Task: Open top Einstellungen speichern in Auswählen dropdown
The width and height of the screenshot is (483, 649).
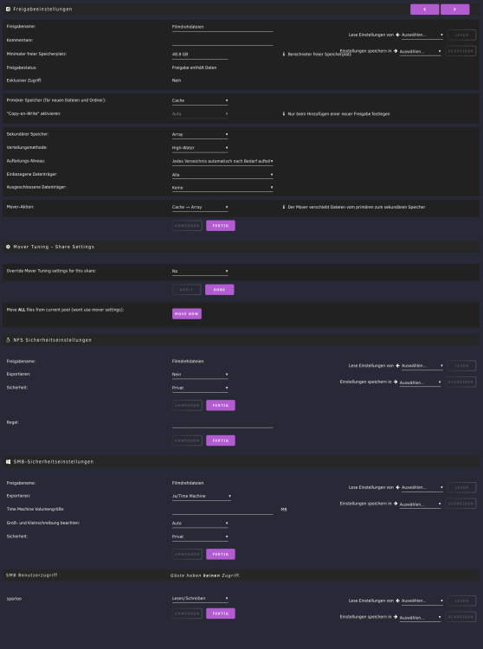Action: point(420,52)
